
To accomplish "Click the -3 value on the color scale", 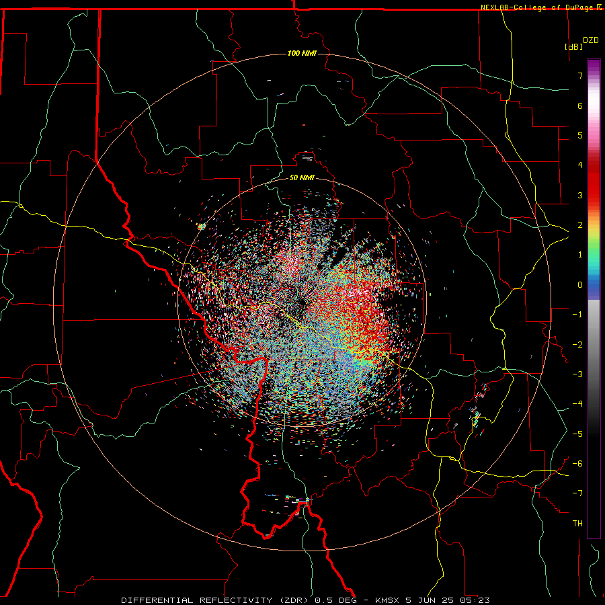I will click(x=577, y=374).
